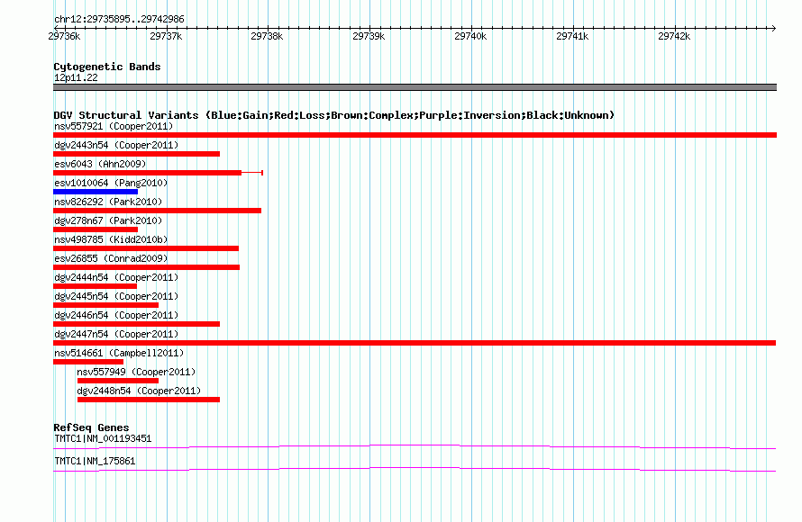The width and height of the screenshot is (802, 522).
Task: Open dgv2447n54 (Cooper2011) label
Action: coord(116,334)
